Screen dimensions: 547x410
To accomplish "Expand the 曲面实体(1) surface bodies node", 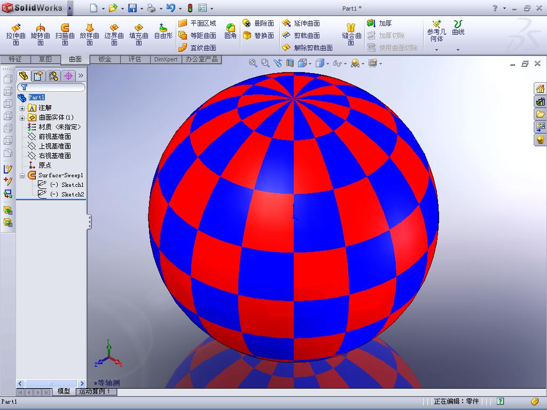I will click(22, 118).
